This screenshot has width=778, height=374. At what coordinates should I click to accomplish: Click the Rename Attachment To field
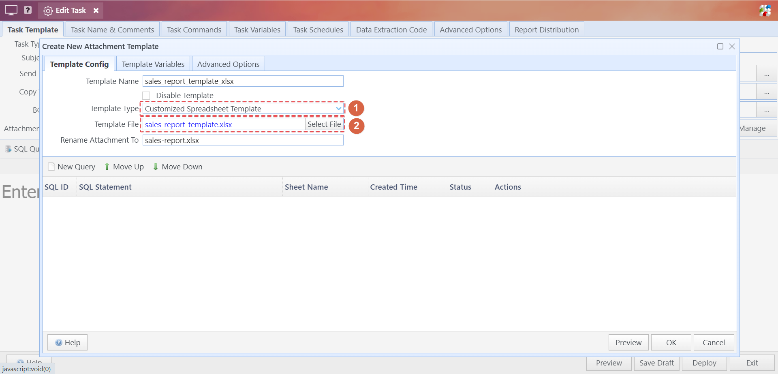pos(243,140)
